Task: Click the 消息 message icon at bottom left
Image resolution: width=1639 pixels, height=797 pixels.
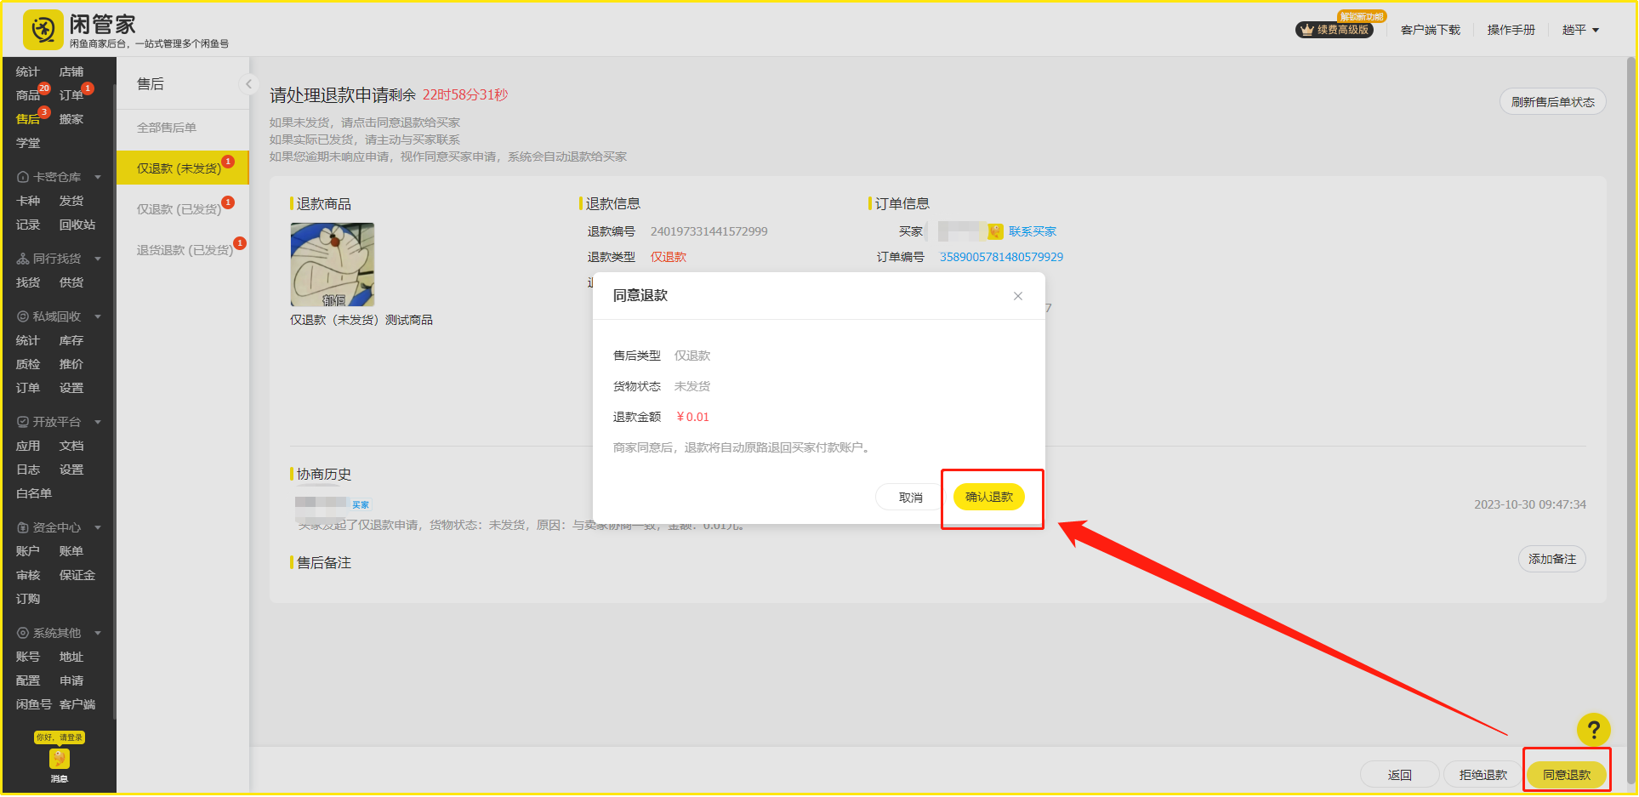Action: (59, 760)
